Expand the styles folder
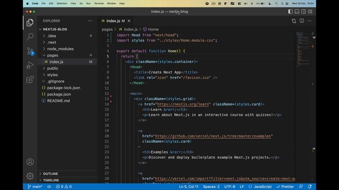 click(67, 75)
